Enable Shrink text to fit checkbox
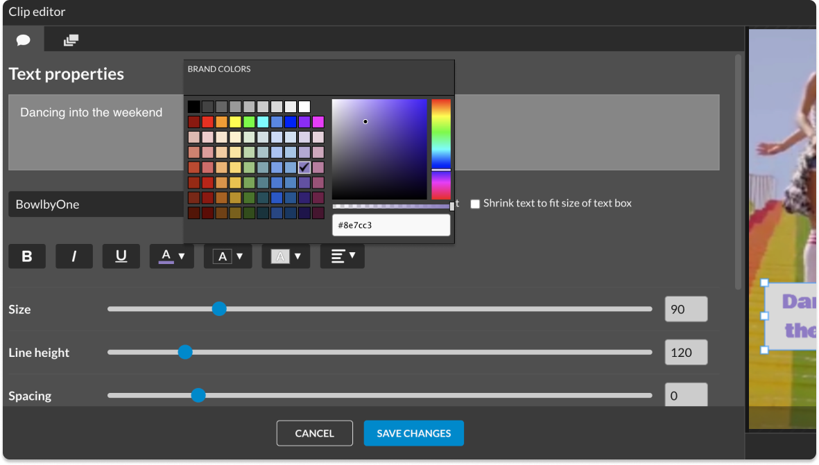 coord(475,204)
